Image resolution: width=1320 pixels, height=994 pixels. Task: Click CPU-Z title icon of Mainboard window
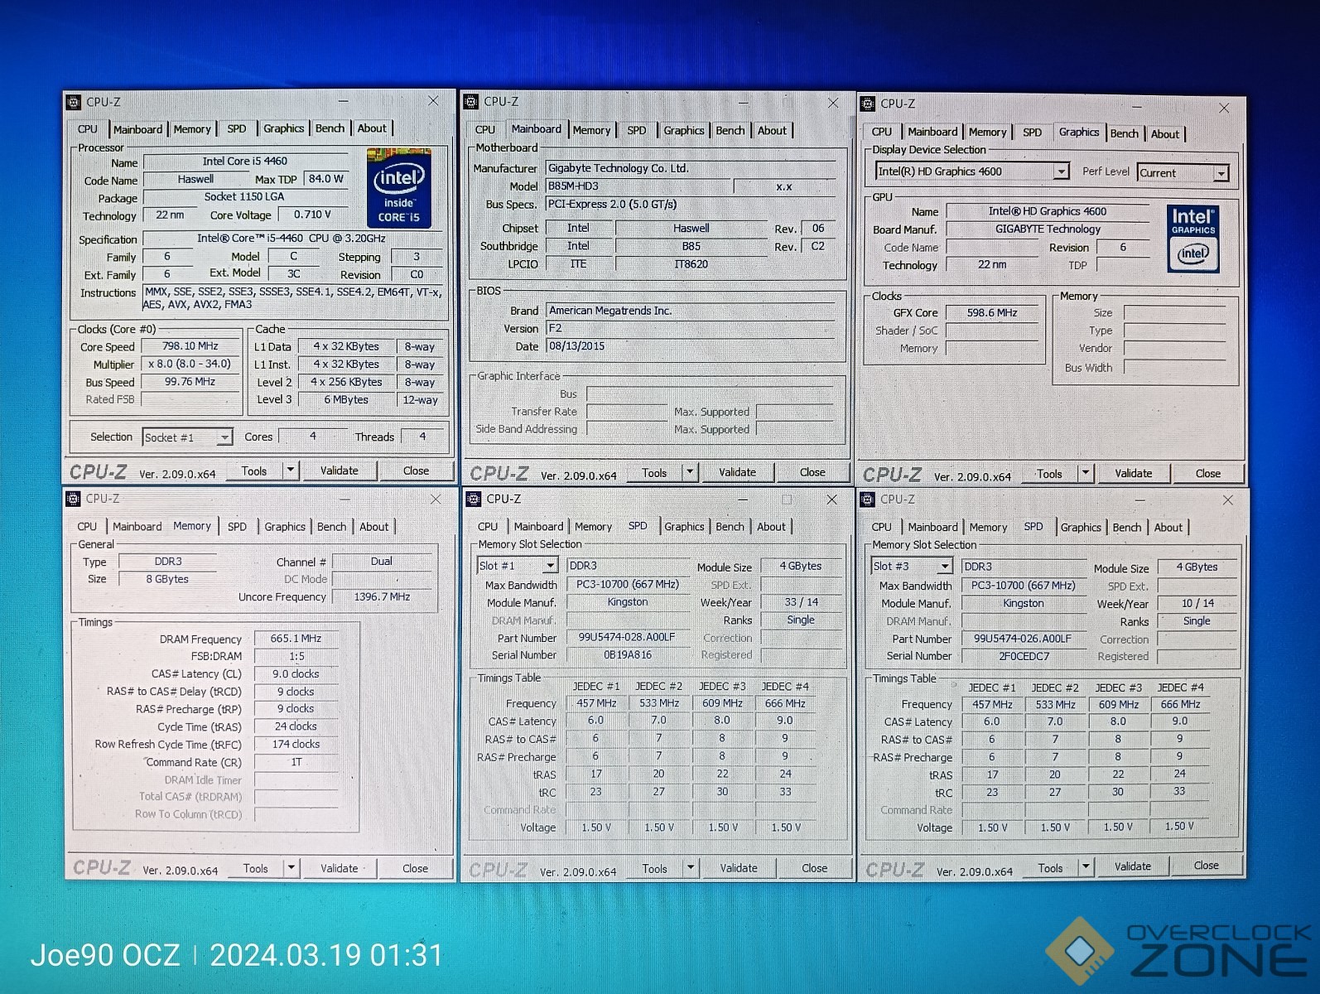(x=471, y=101)
